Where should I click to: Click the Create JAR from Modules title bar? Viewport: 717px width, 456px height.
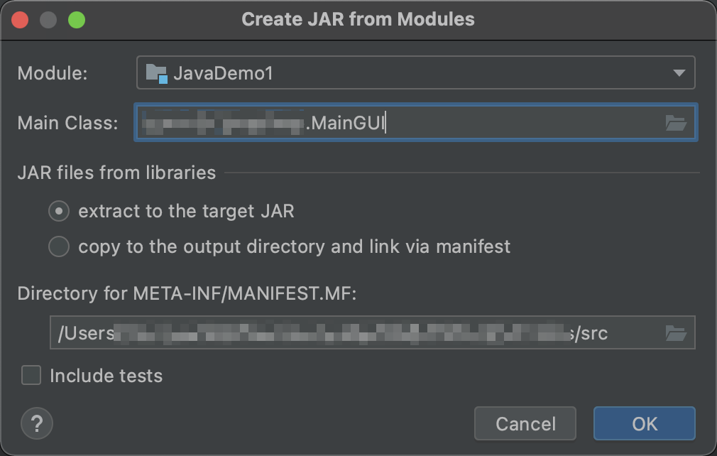(358, 20)
